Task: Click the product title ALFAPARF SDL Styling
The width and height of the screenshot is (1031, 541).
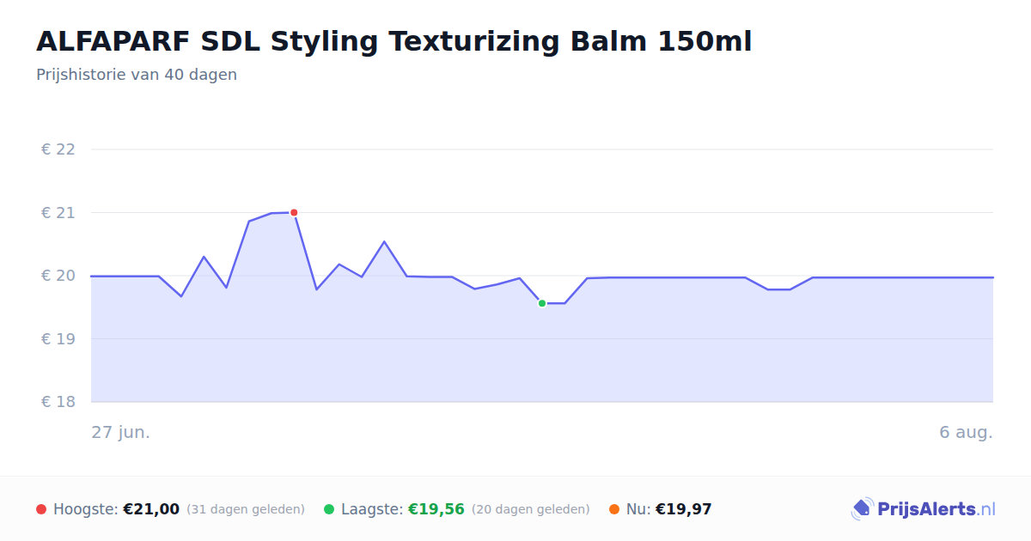Action: click(394, 41)
